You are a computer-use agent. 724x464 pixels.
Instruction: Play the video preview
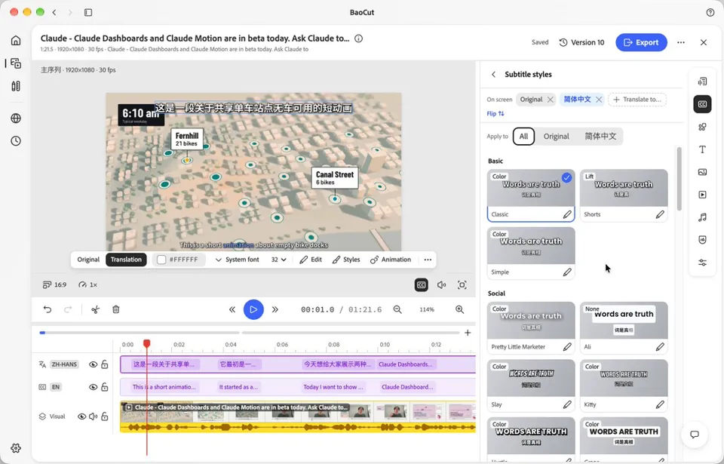(253, 309)
